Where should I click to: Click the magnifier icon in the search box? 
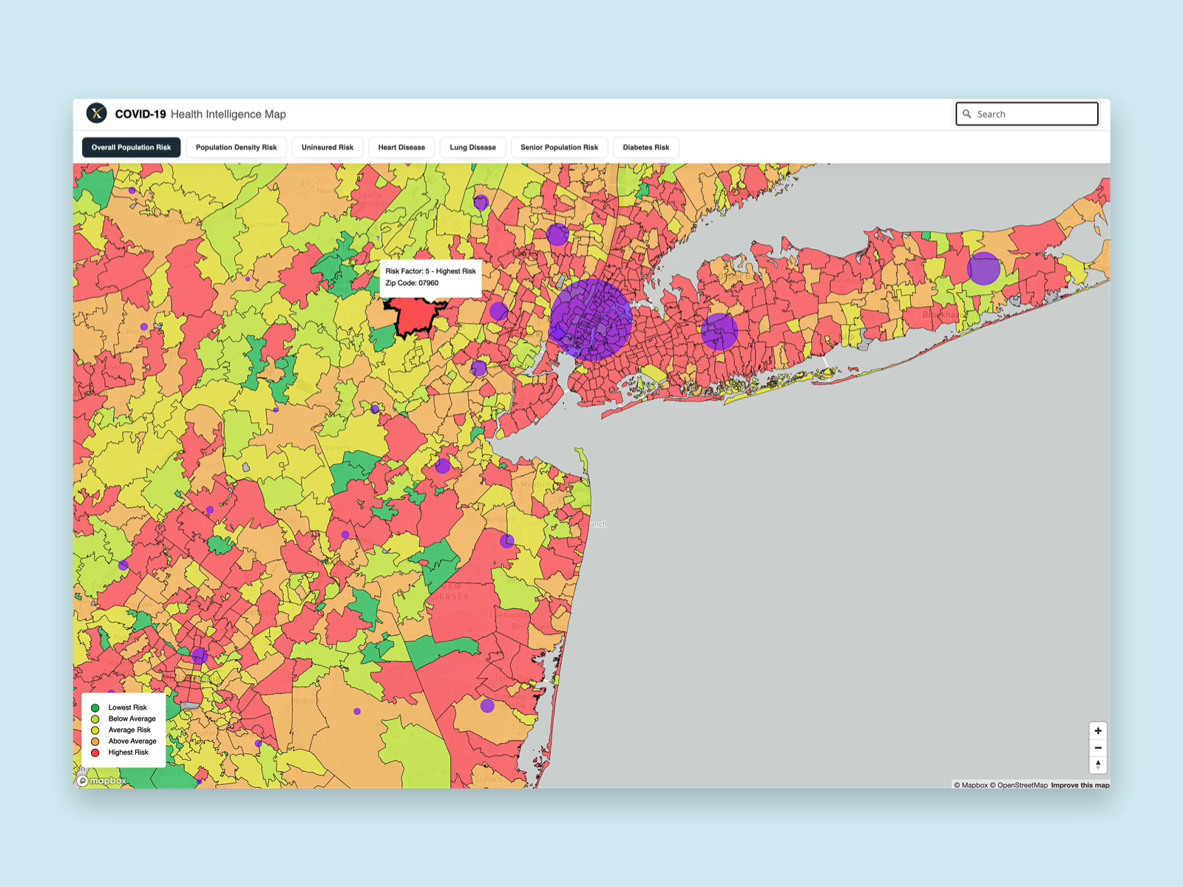(x=968, y=113)
